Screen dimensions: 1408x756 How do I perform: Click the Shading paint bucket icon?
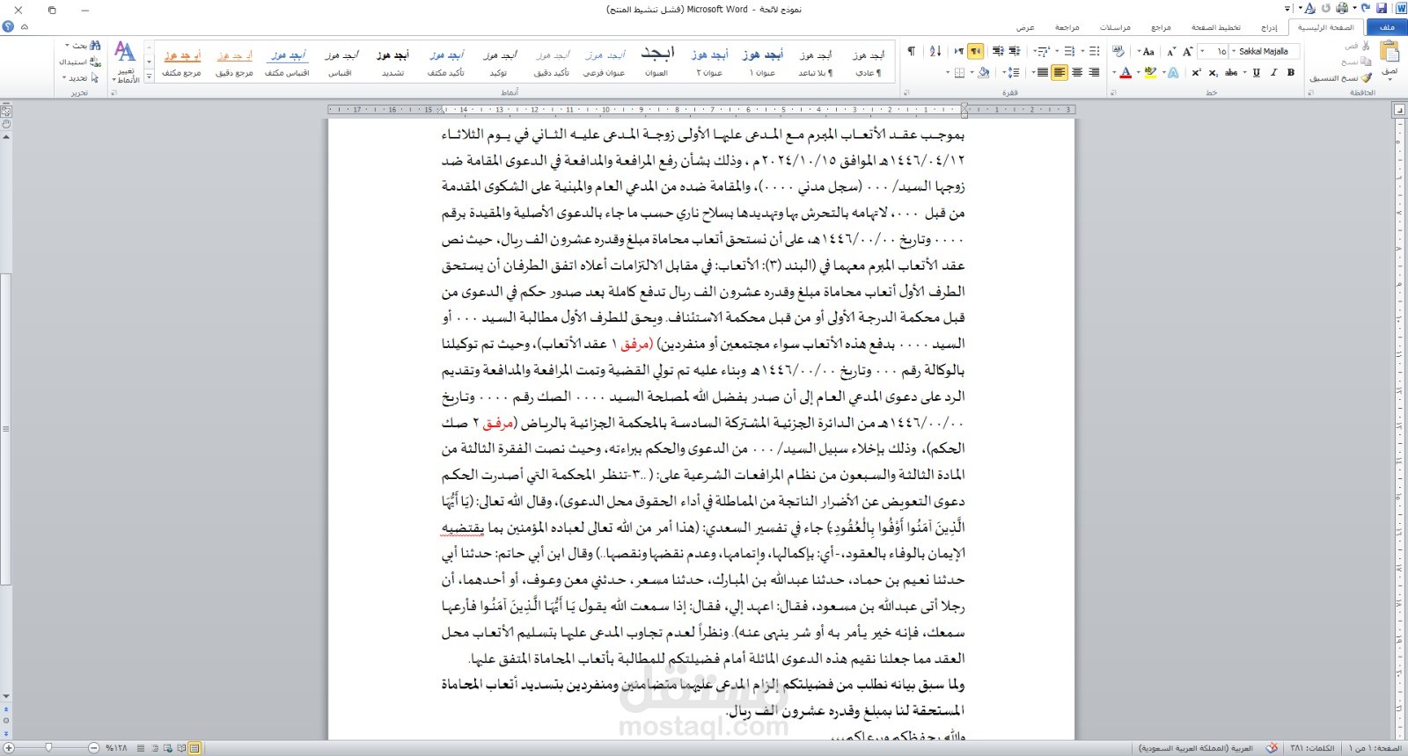984,72
